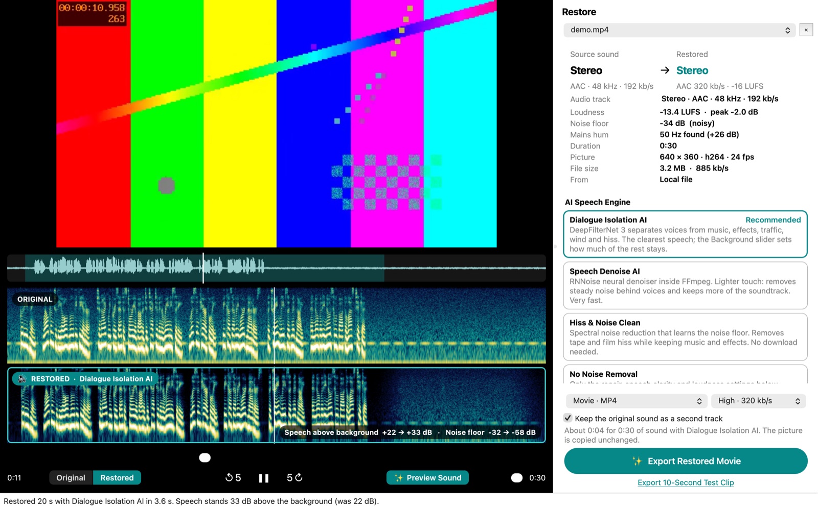Select the No Noise Removal engine

pos(685,374)
